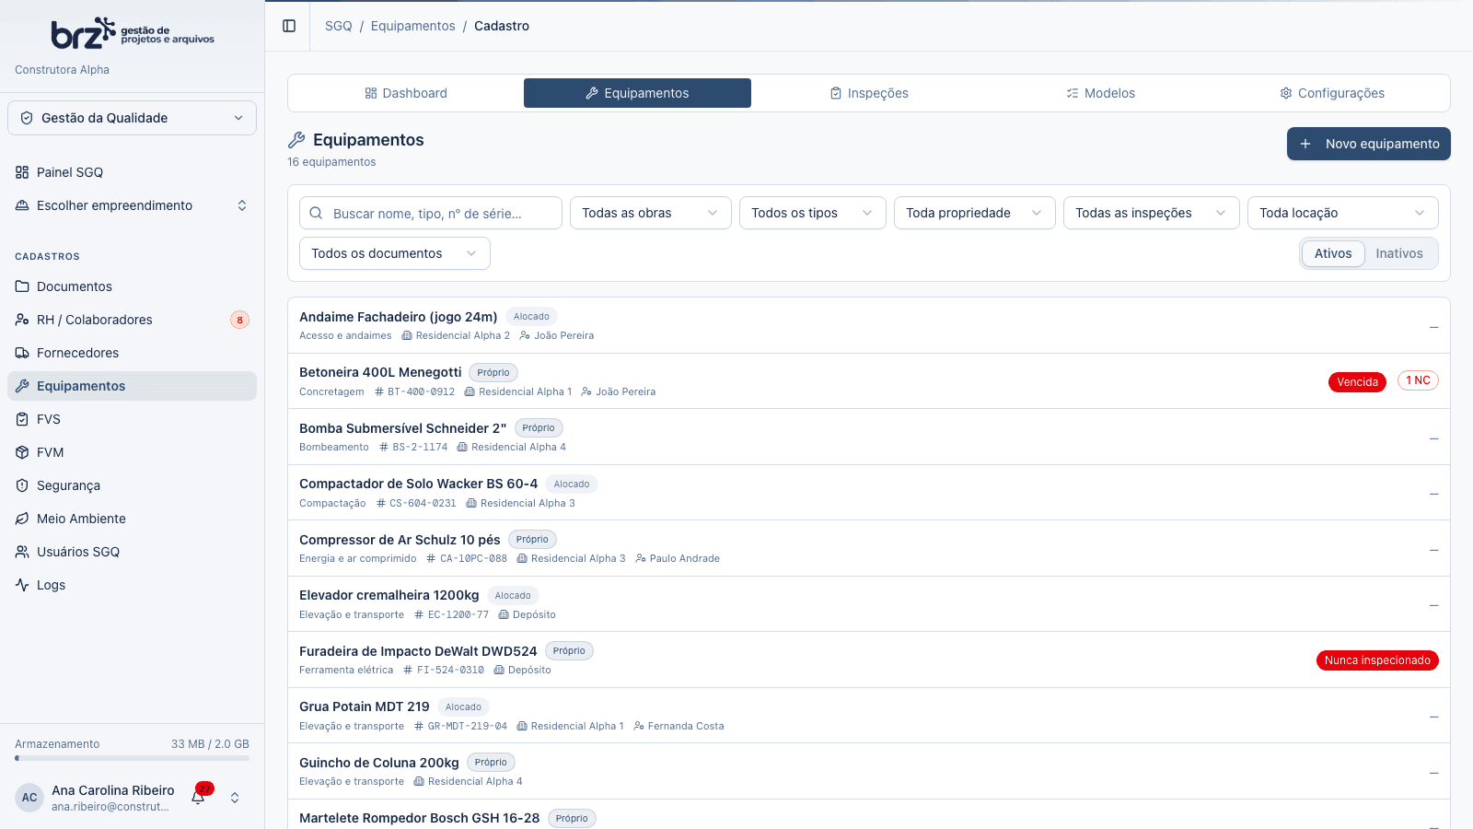Click the Armazenamento storage usage bar

click(132, 758)
